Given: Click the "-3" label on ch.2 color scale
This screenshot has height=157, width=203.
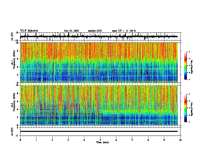Looking at the screenshot, I should pos(189,94).
